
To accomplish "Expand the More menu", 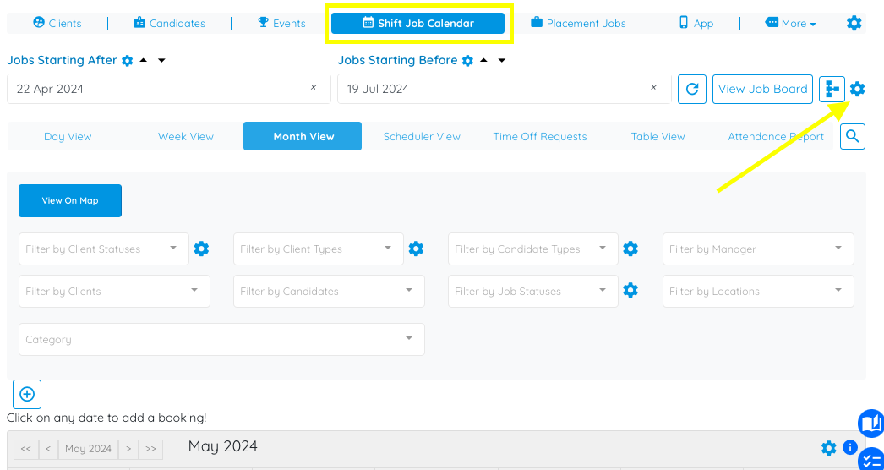I will pos(790,23).
